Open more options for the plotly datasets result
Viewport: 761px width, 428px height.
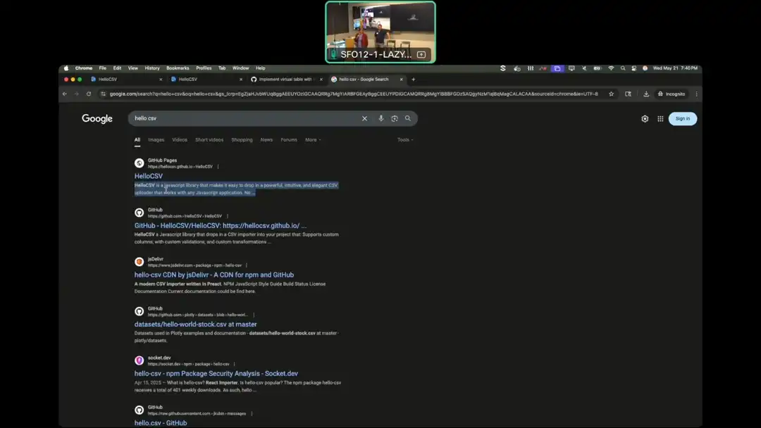(x=254, y=315)
